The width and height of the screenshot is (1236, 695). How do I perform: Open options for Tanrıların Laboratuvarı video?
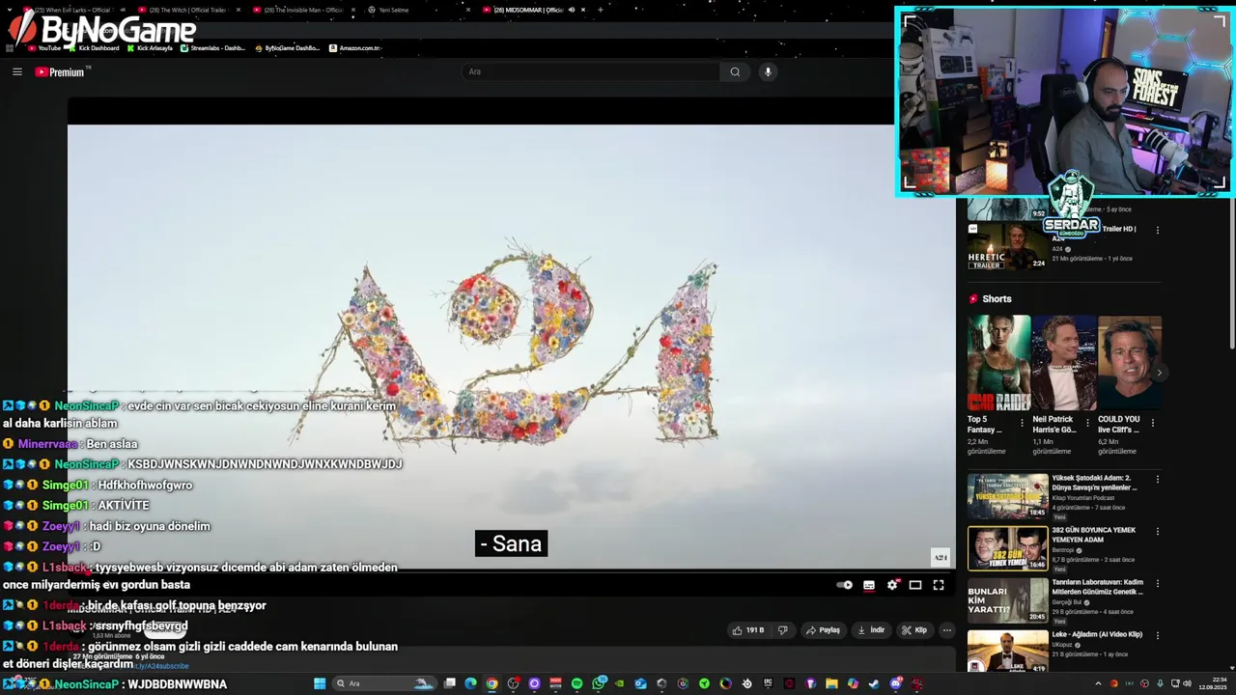[x=1157, y=584]
